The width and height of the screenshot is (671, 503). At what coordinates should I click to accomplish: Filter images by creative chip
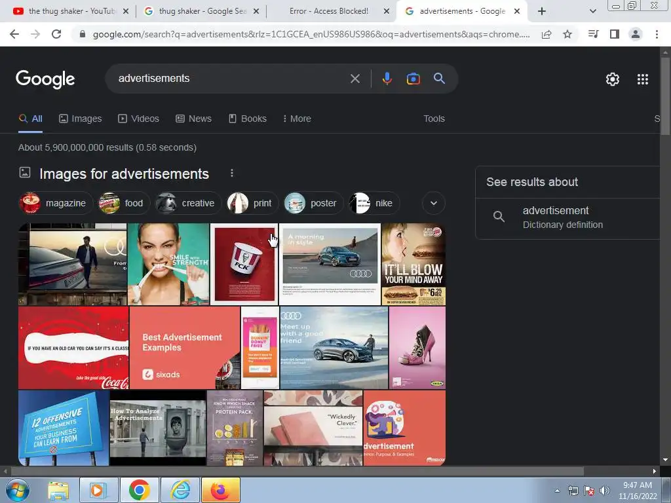tap(188, 203)
